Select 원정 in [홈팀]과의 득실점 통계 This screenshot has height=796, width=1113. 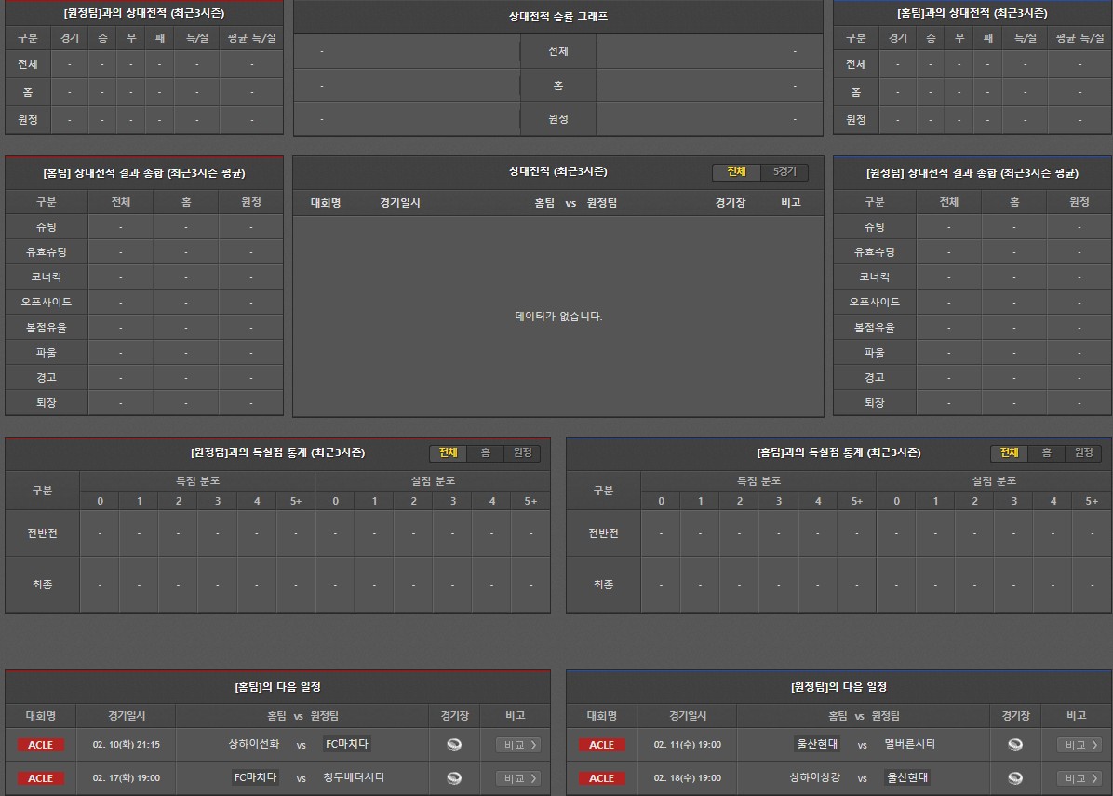coord(1083,452)
